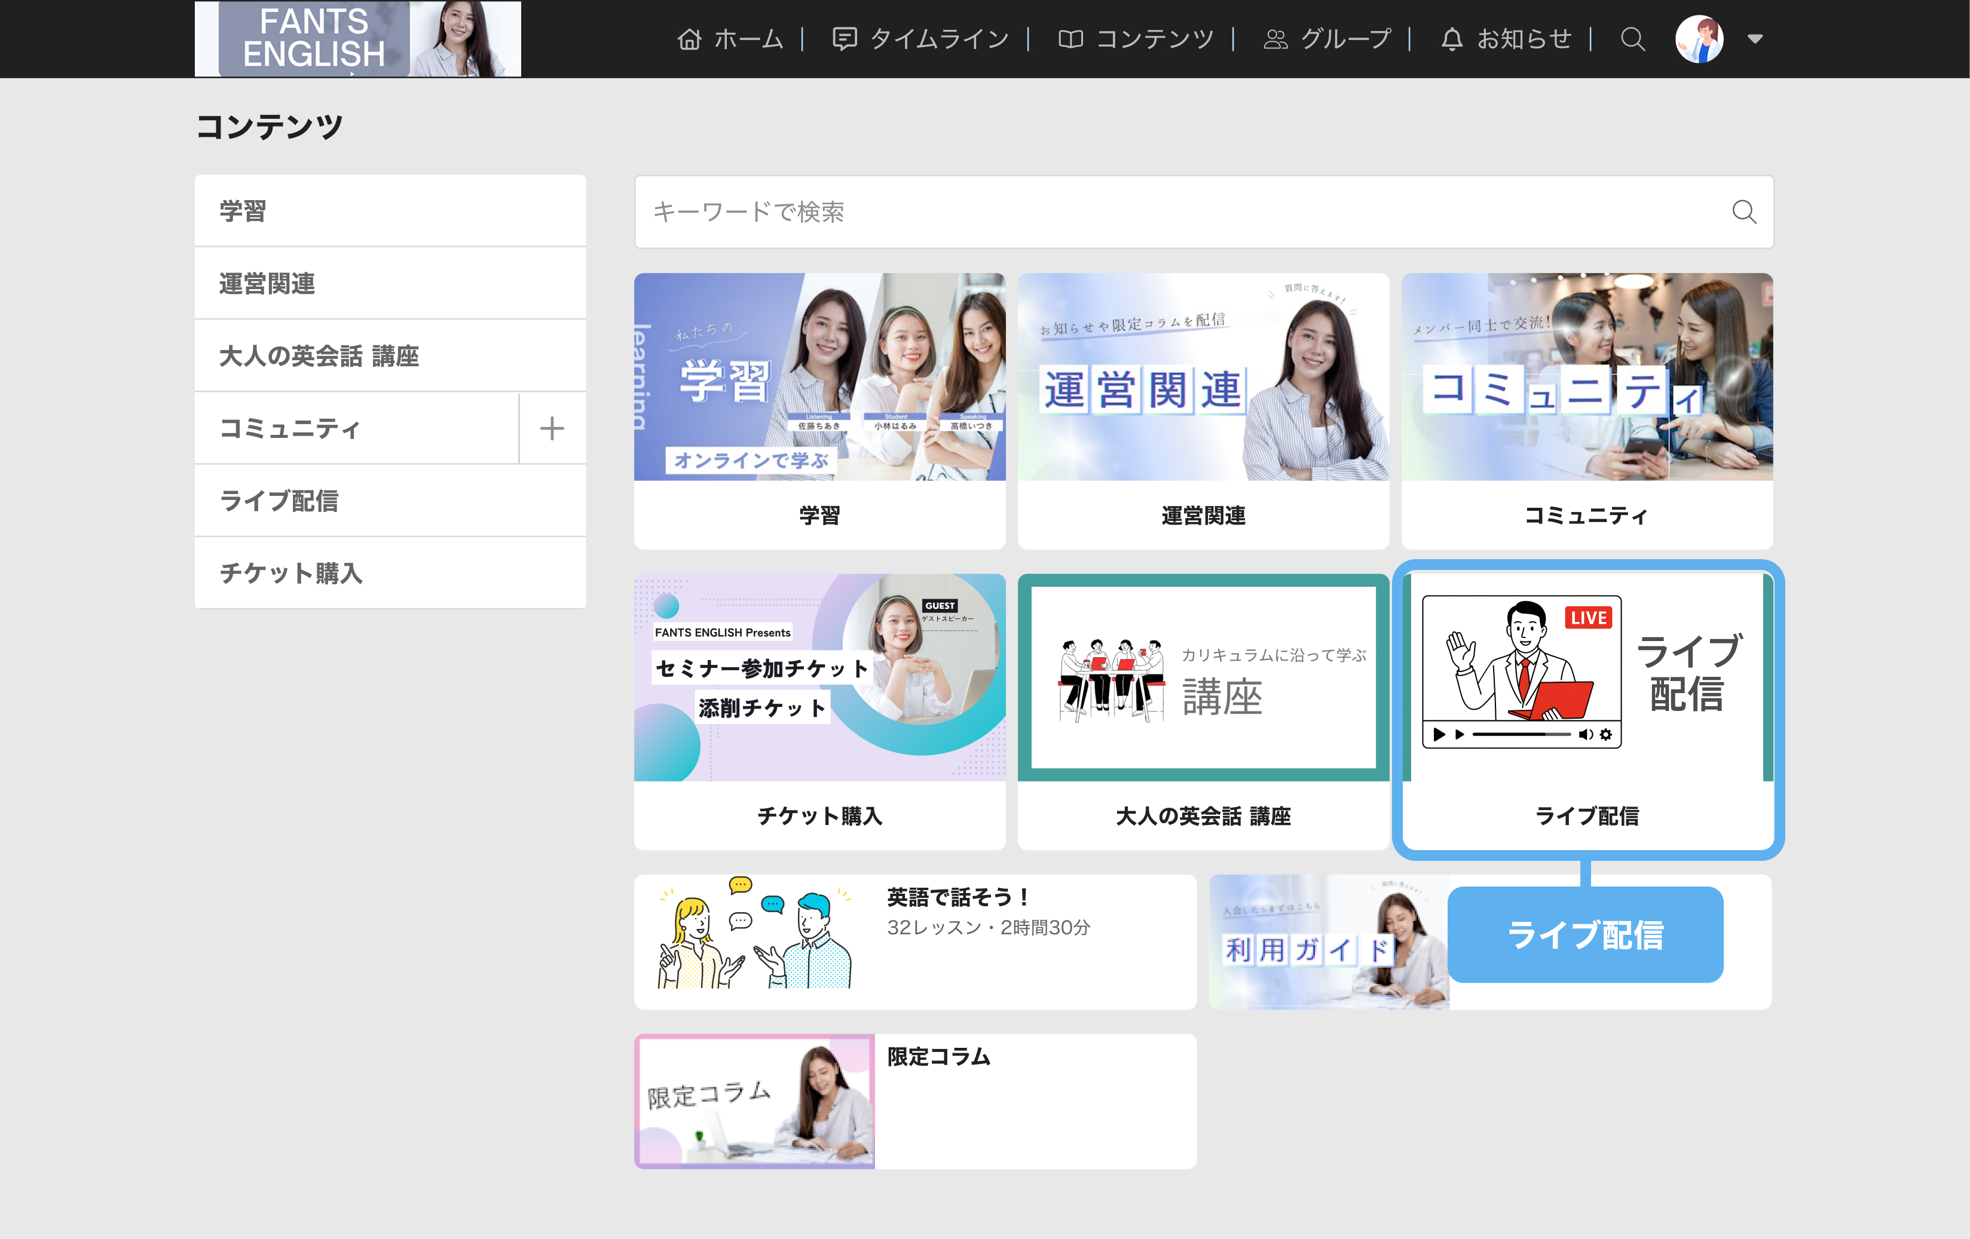The height and width of the screenshot is (1239, 1970).
Task: Open the チケット購入 category card
Action: [819, 711]
